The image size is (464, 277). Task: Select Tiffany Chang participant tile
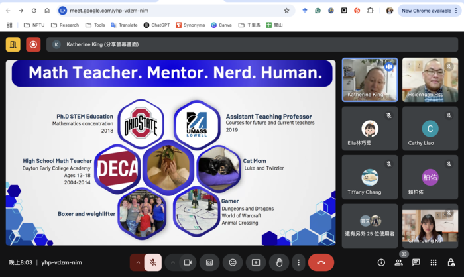click(x=370, y=177)
